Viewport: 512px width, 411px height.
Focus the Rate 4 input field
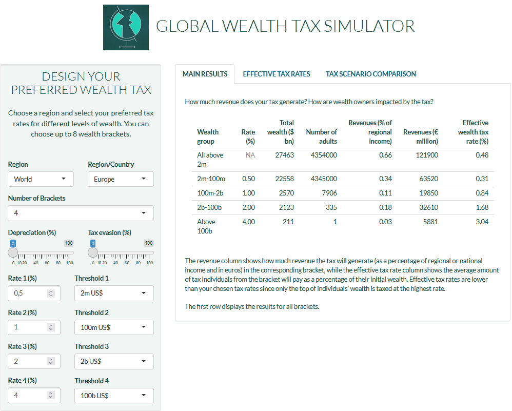tap(28, 396)
